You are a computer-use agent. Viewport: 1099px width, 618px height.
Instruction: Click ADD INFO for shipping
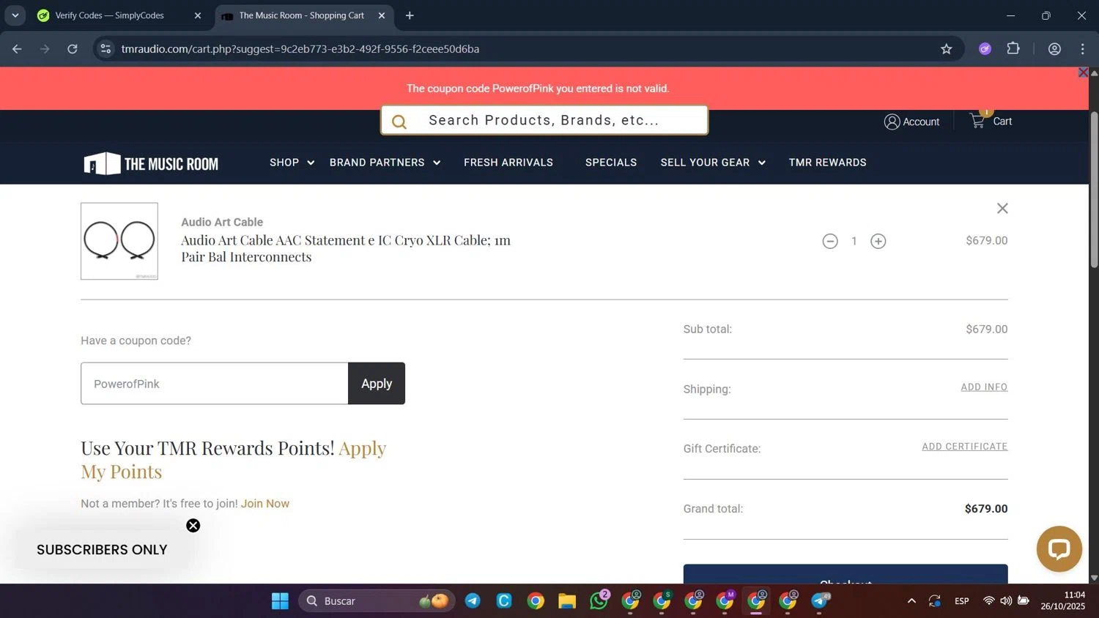tap(984, 387)
